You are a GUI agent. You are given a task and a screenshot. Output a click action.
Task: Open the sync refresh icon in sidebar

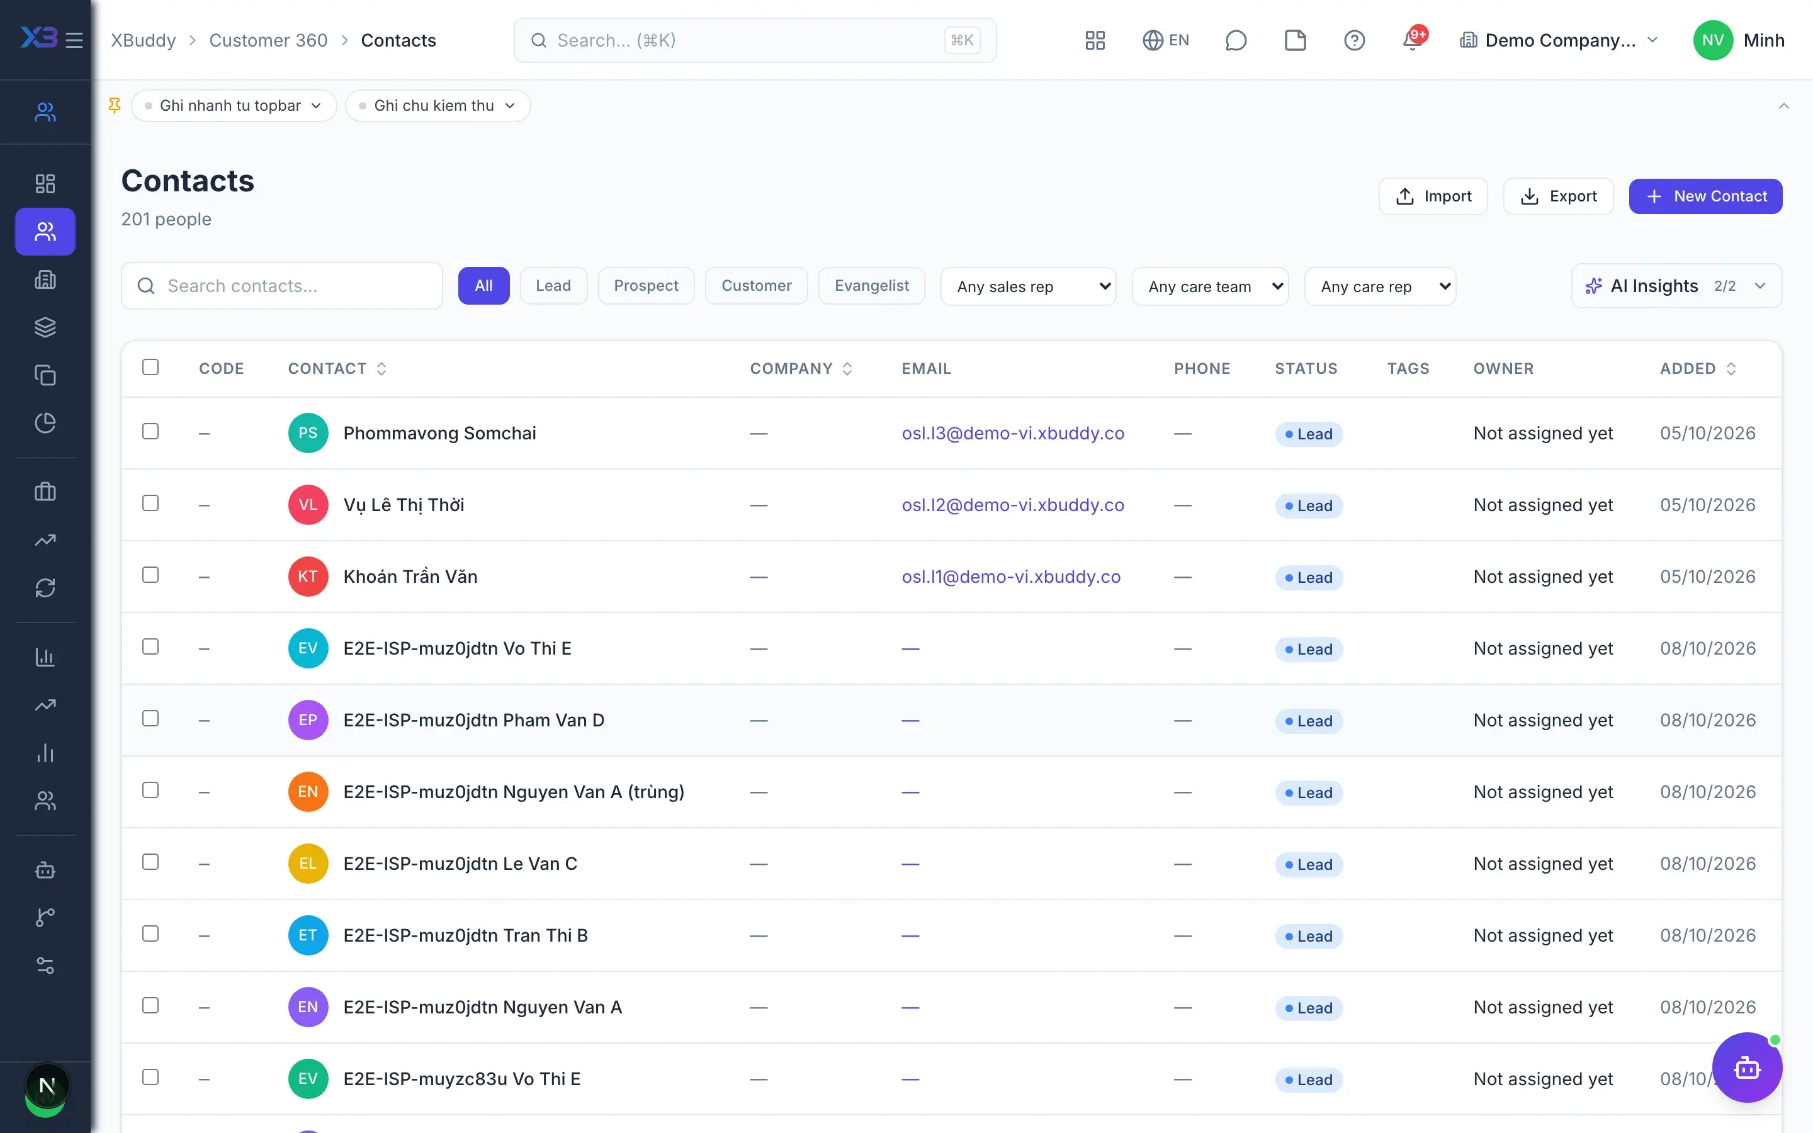click(45, 589)
